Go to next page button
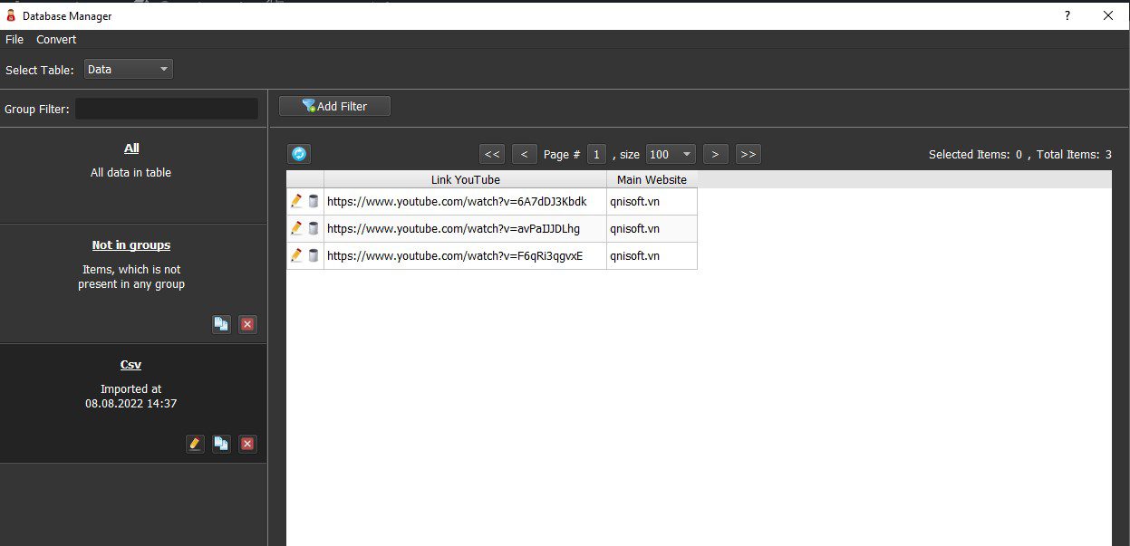1130x546 pixels. [715, 154]
